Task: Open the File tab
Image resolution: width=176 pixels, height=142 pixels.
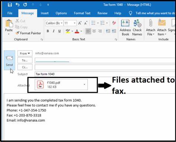Action: pyautogui.click(x=10, y=13)
